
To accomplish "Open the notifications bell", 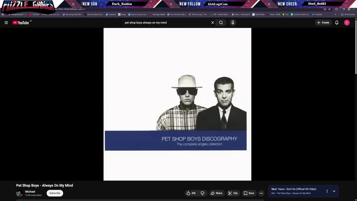I will click(x=337, y=23).
